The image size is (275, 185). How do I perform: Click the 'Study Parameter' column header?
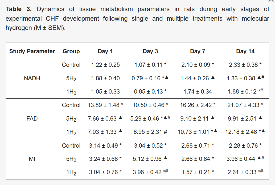[x=32, y=51]
